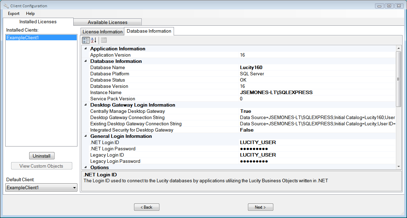The width and height of the screenshot is (407, 218).
Task: Collapse the General Login Information section
Action: [85, 136]
